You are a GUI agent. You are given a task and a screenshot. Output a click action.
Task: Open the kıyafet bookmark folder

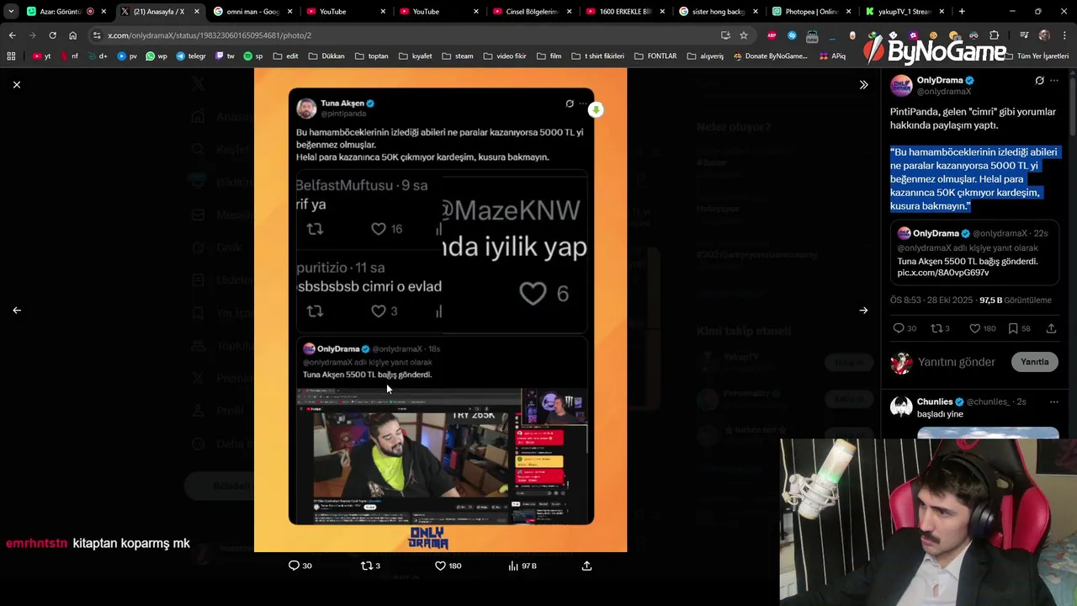click(x=416, y=56)
